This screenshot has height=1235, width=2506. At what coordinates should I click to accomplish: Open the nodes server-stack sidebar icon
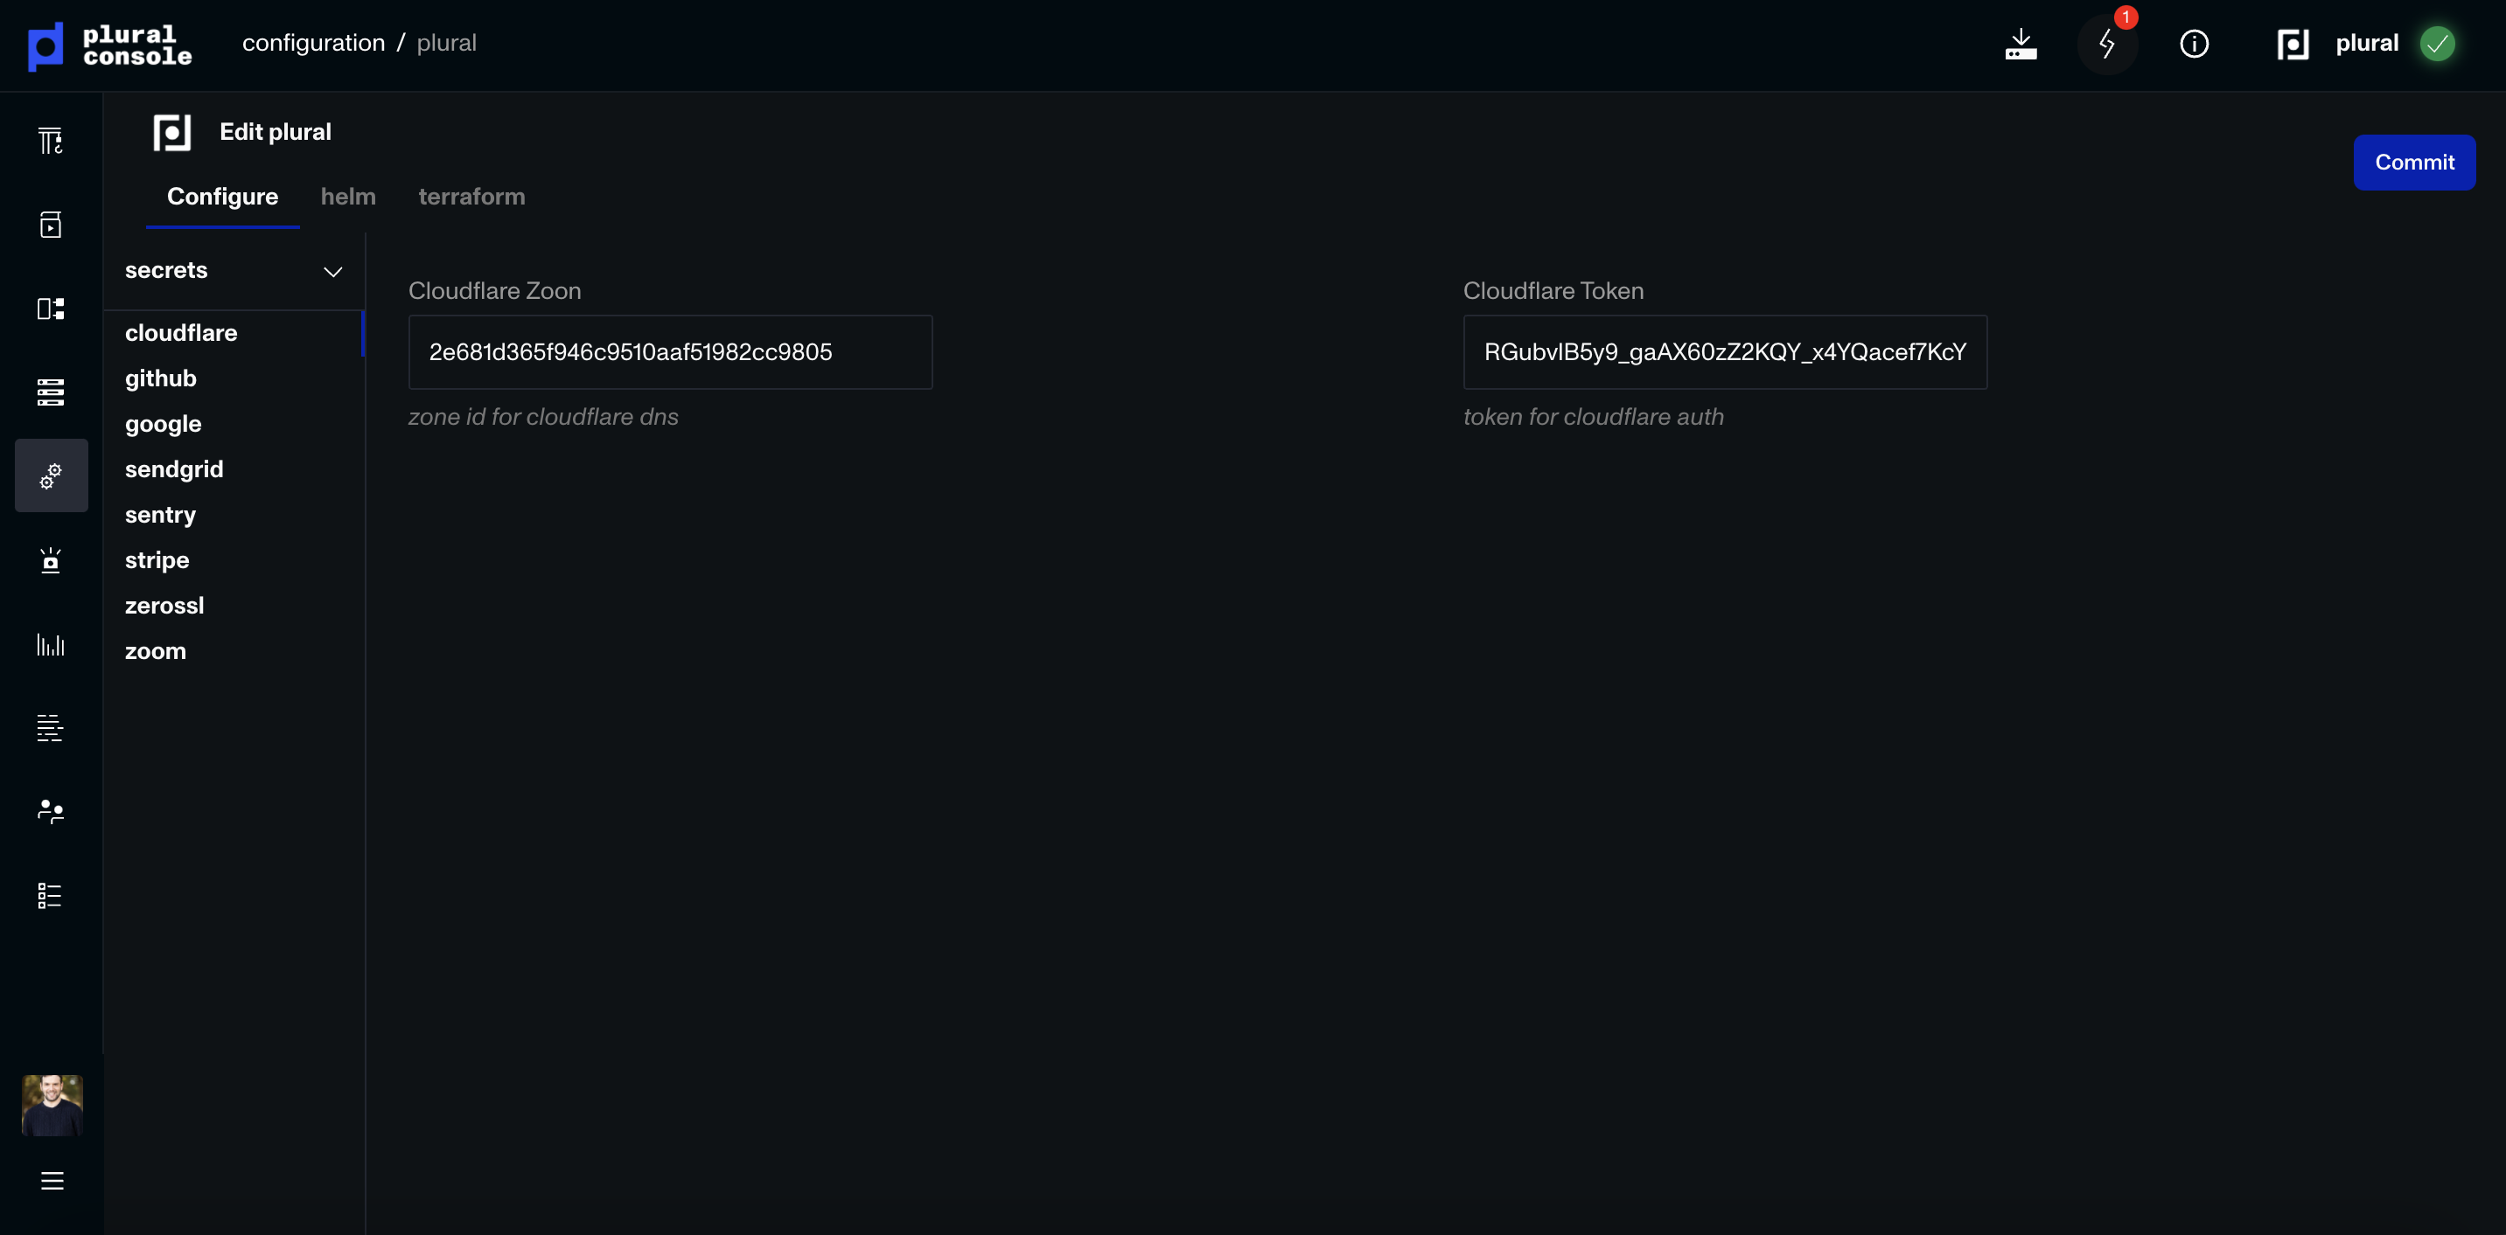[x=51, y=392]
